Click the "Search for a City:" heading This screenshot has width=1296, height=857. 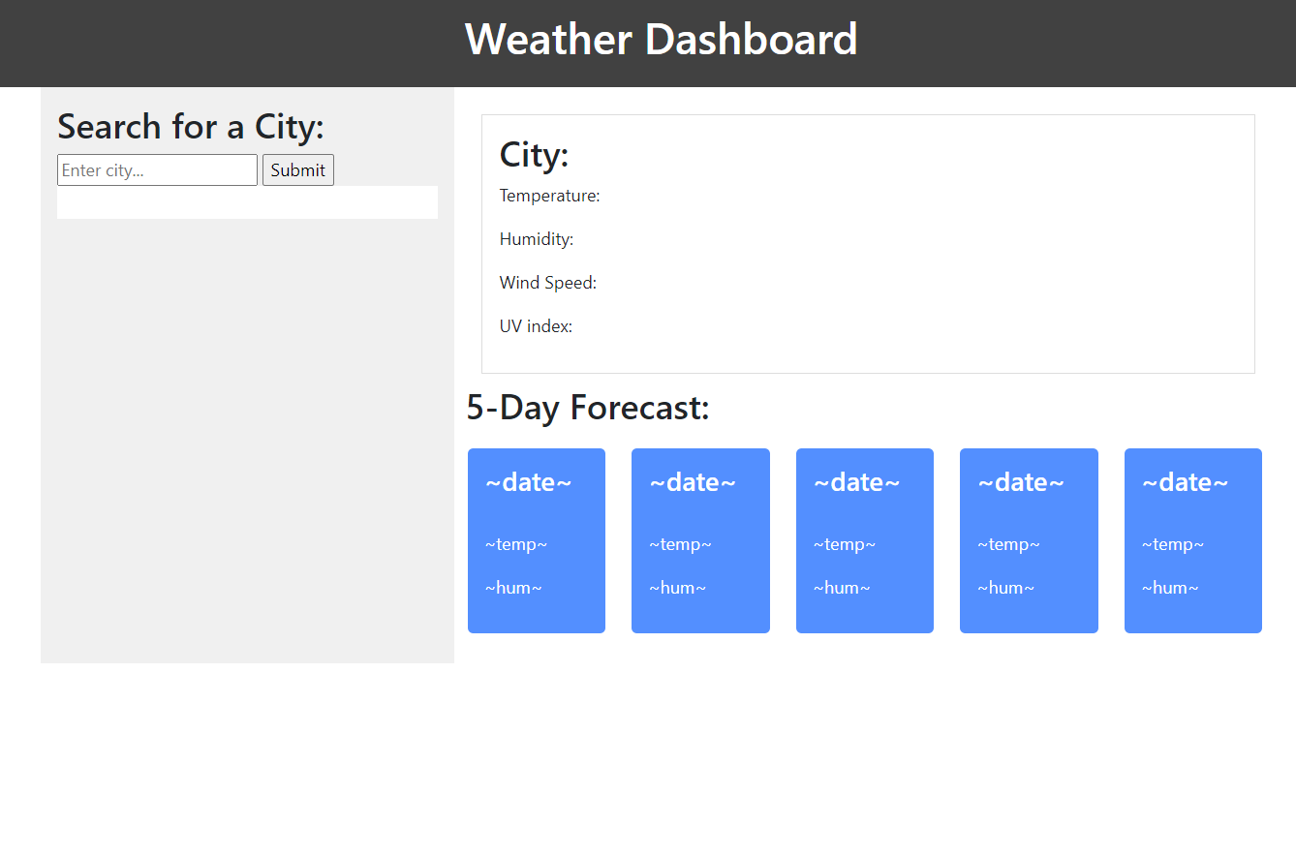pos(191,127)
